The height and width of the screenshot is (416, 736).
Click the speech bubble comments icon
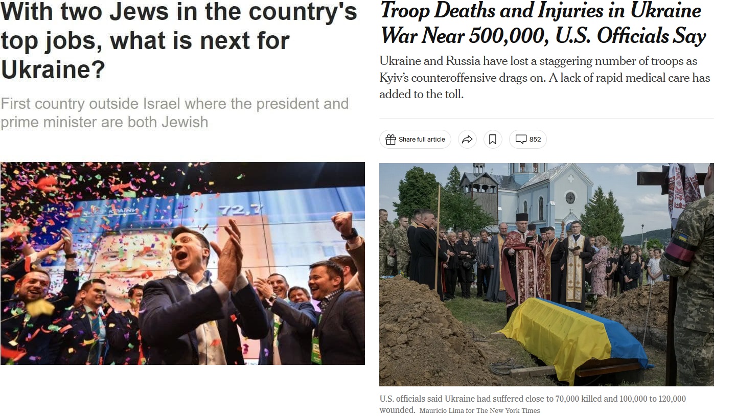(x=521, y=140)
